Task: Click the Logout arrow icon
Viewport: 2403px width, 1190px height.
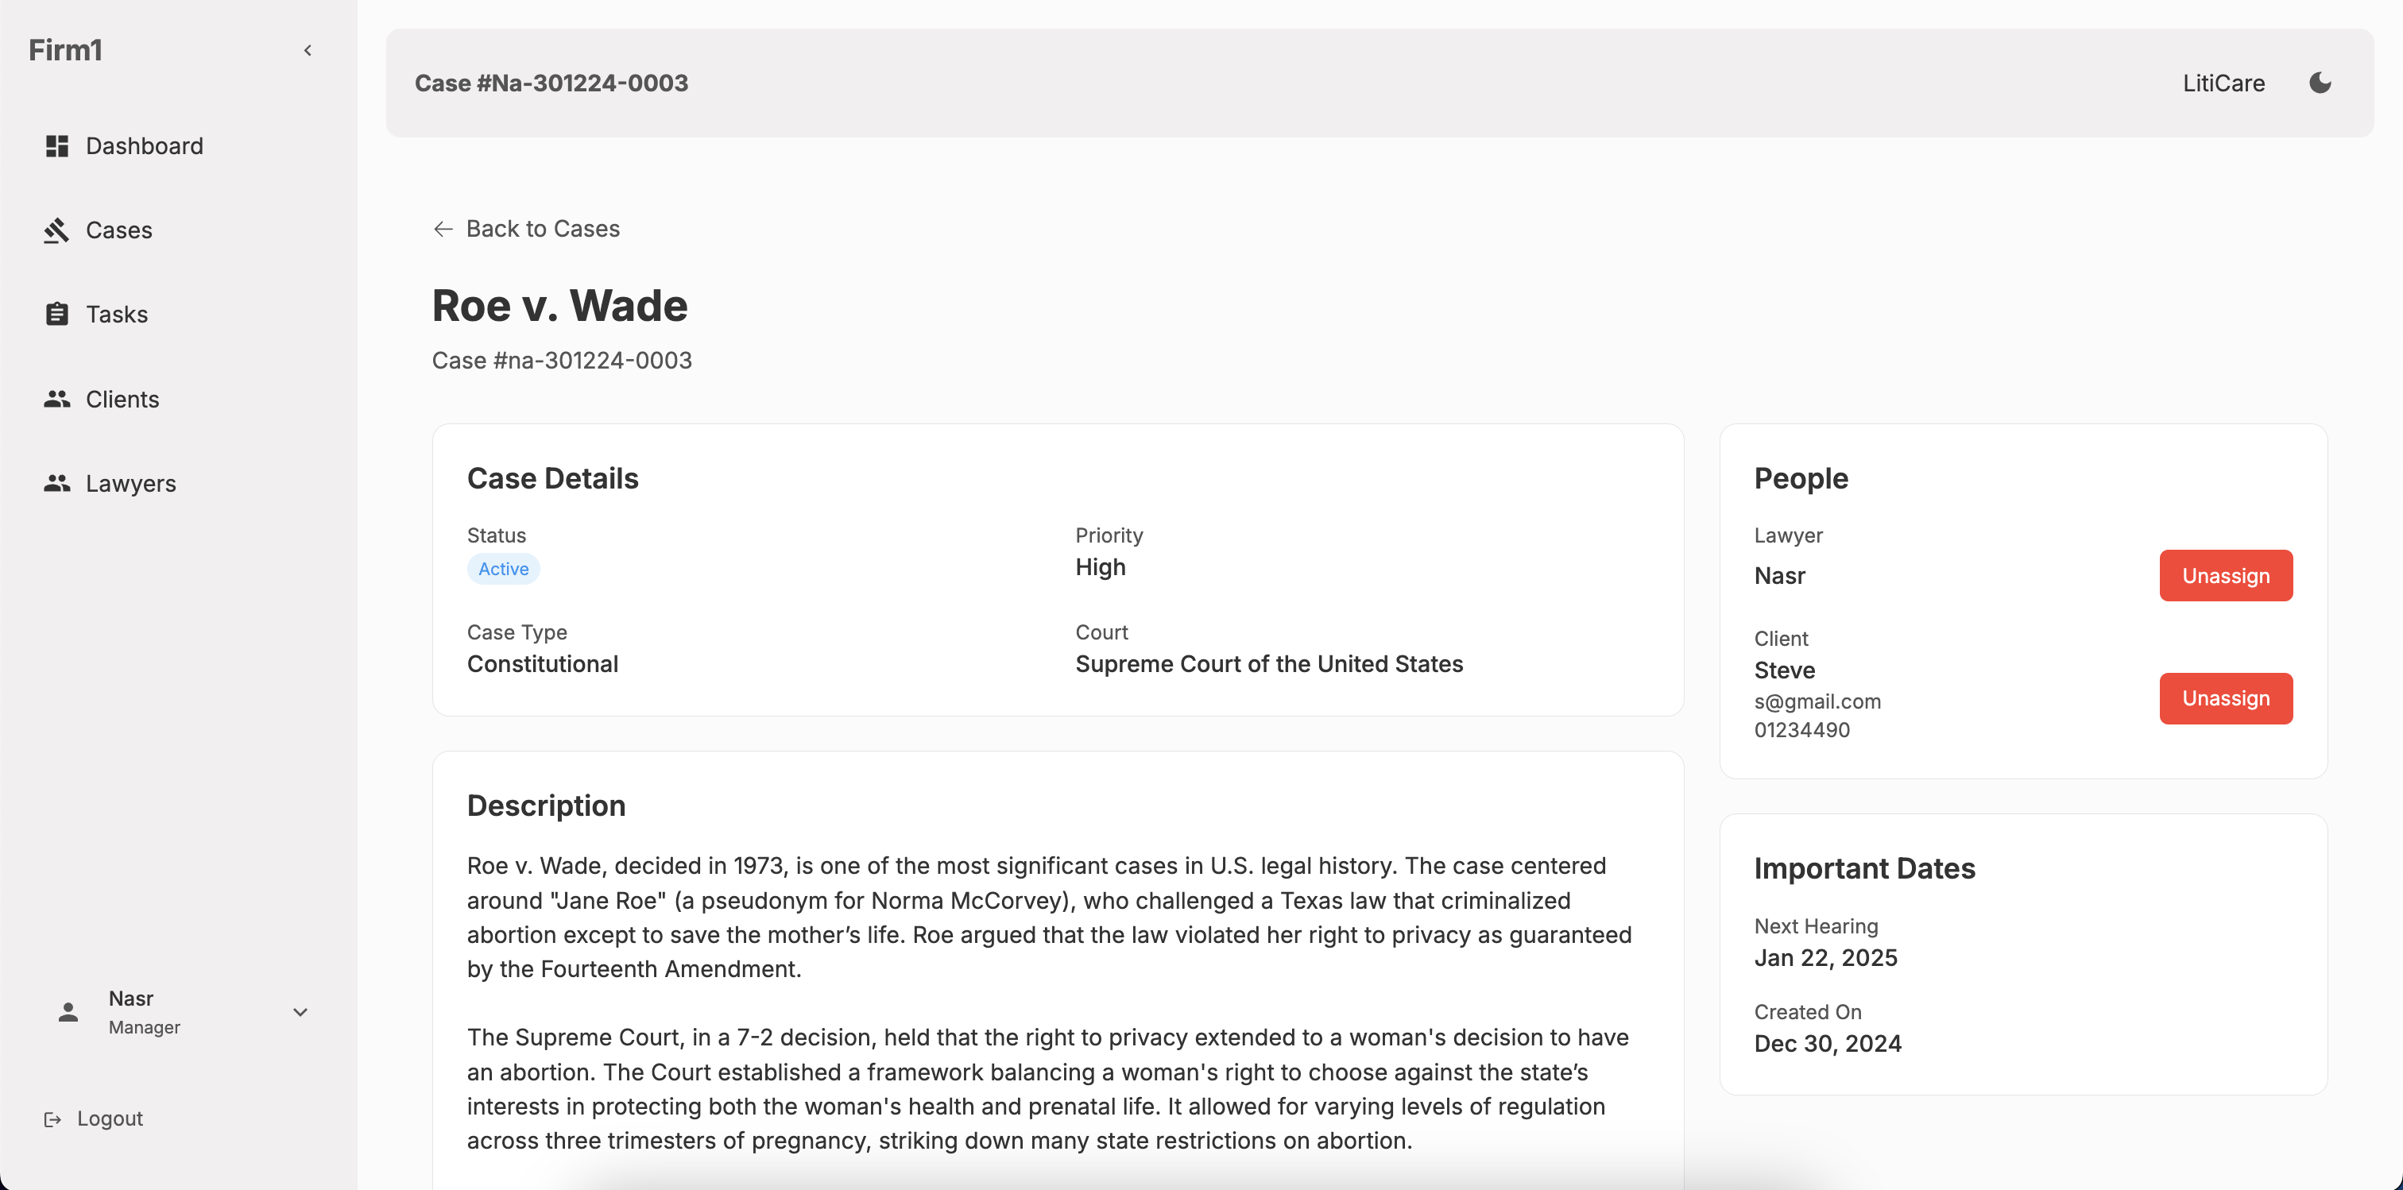Action: point(53,1119)
